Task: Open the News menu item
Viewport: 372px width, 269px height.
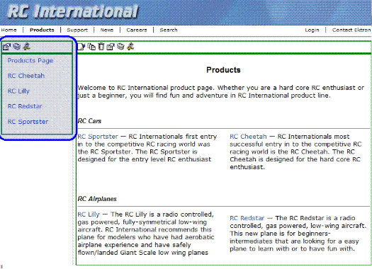Action: tap(107, 30)
